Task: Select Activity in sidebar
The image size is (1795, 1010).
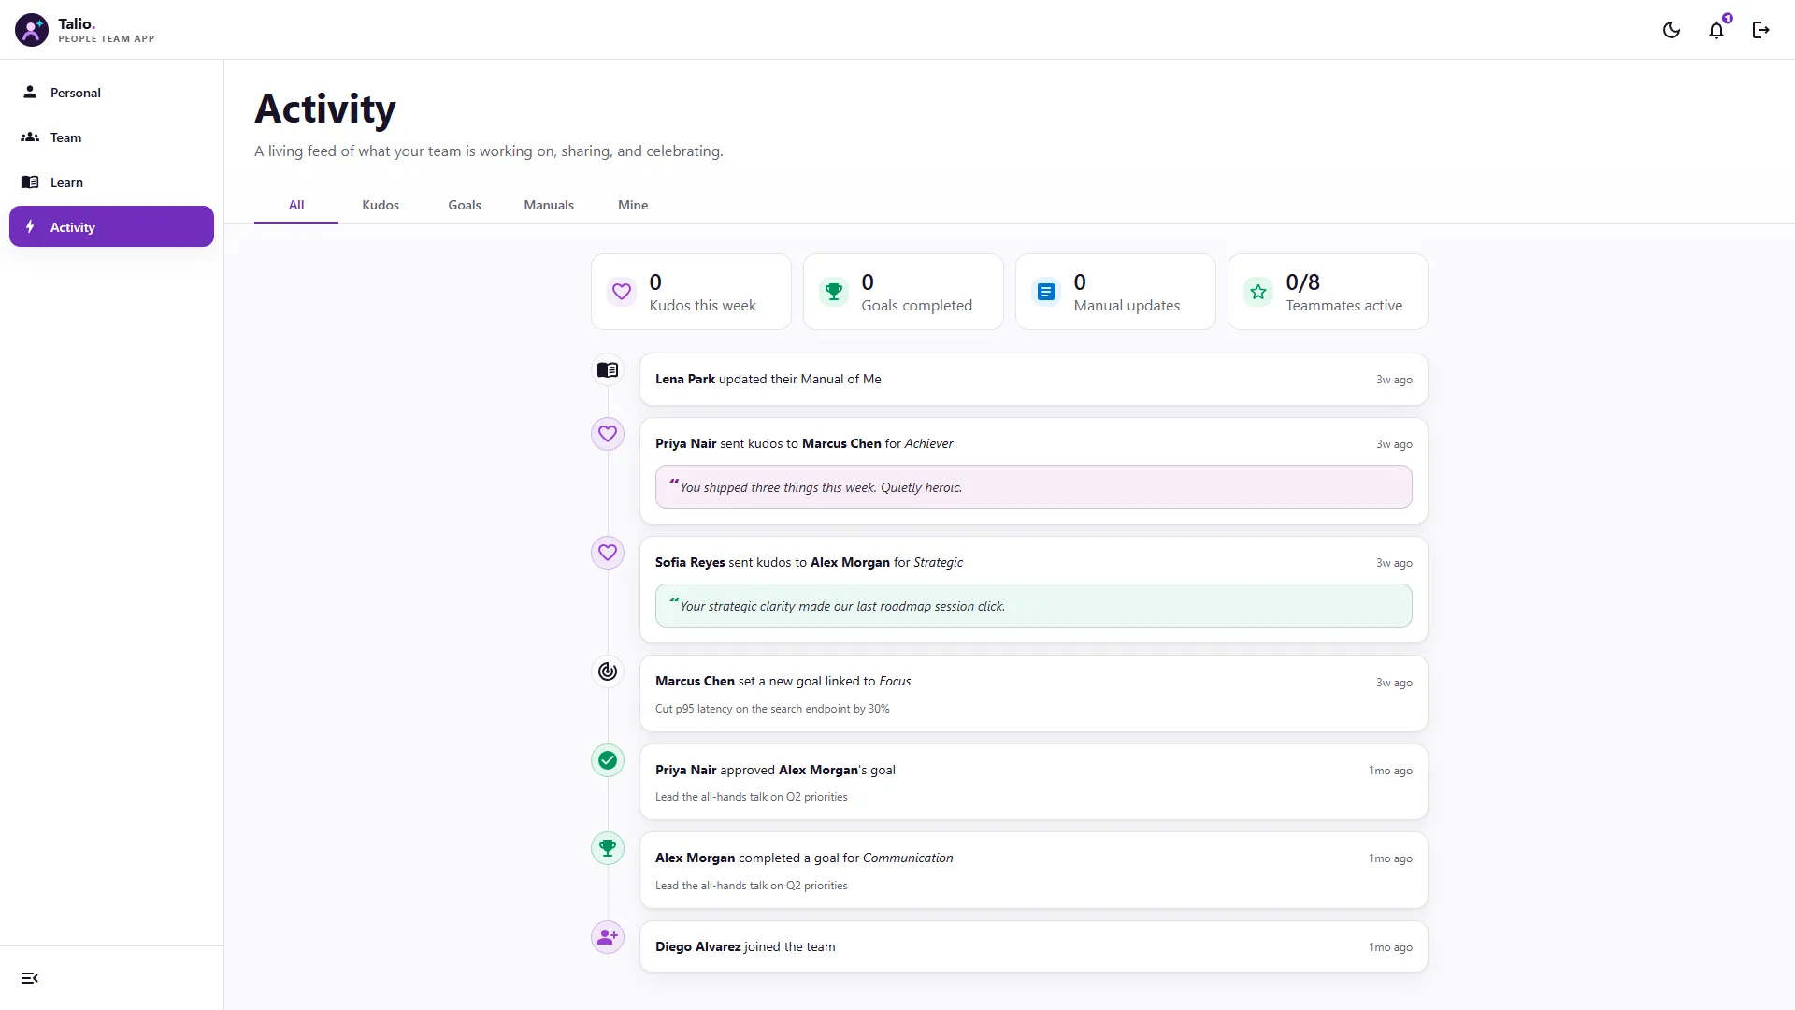Action: click(x=111, y=227)
